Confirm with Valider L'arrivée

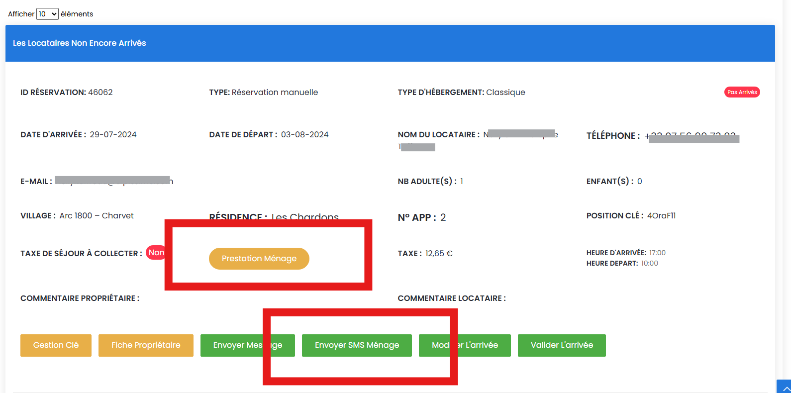[562, 345]
